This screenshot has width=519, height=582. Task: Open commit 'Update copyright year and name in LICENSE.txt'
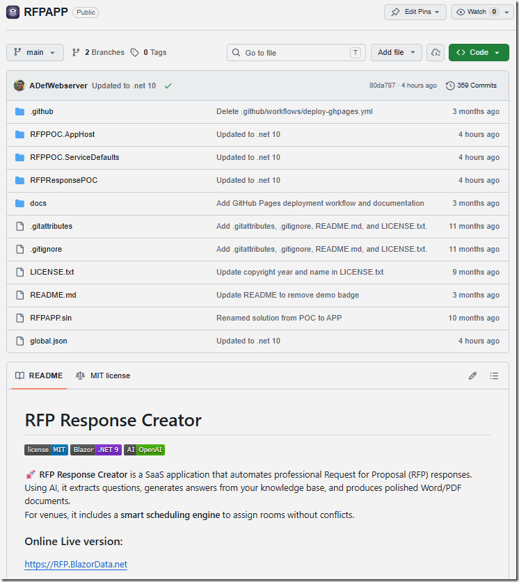pyautogui.click(x=300, y=272)
